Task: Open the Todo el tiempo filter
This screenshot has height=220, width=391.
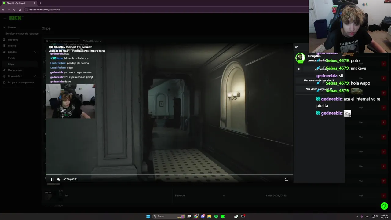Action: click(92, 41)
